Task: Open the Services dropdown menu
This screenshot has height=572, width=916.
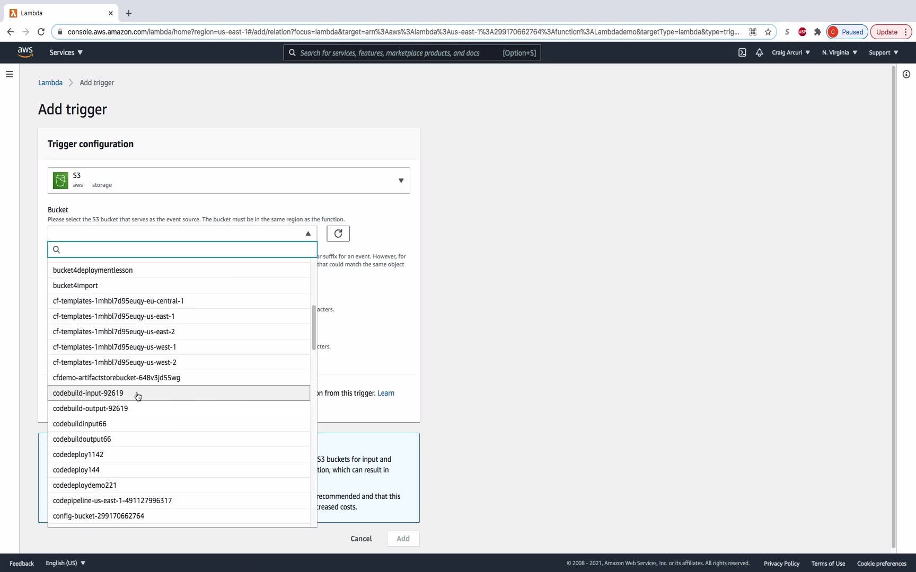Action: (66, 52)
